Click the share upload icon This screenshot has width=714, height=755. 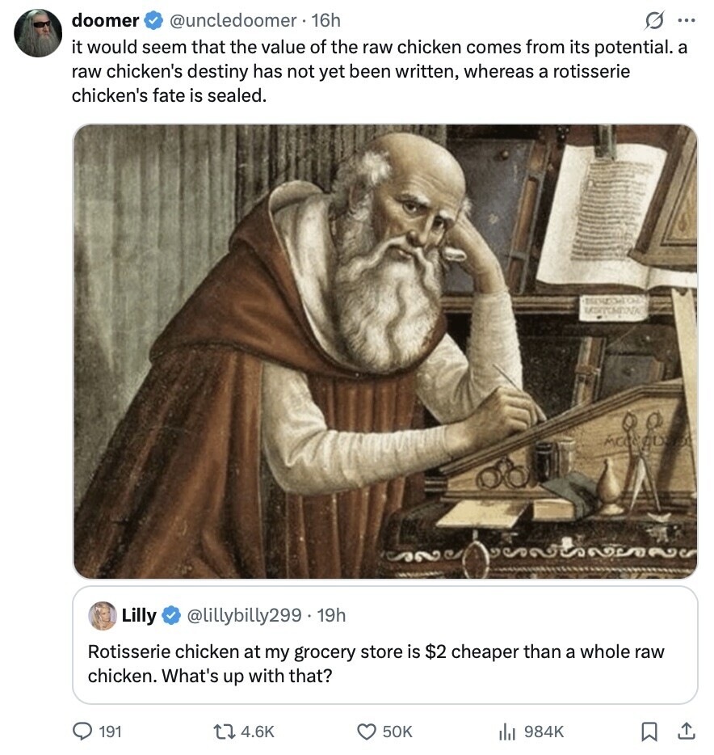(686, 731)
